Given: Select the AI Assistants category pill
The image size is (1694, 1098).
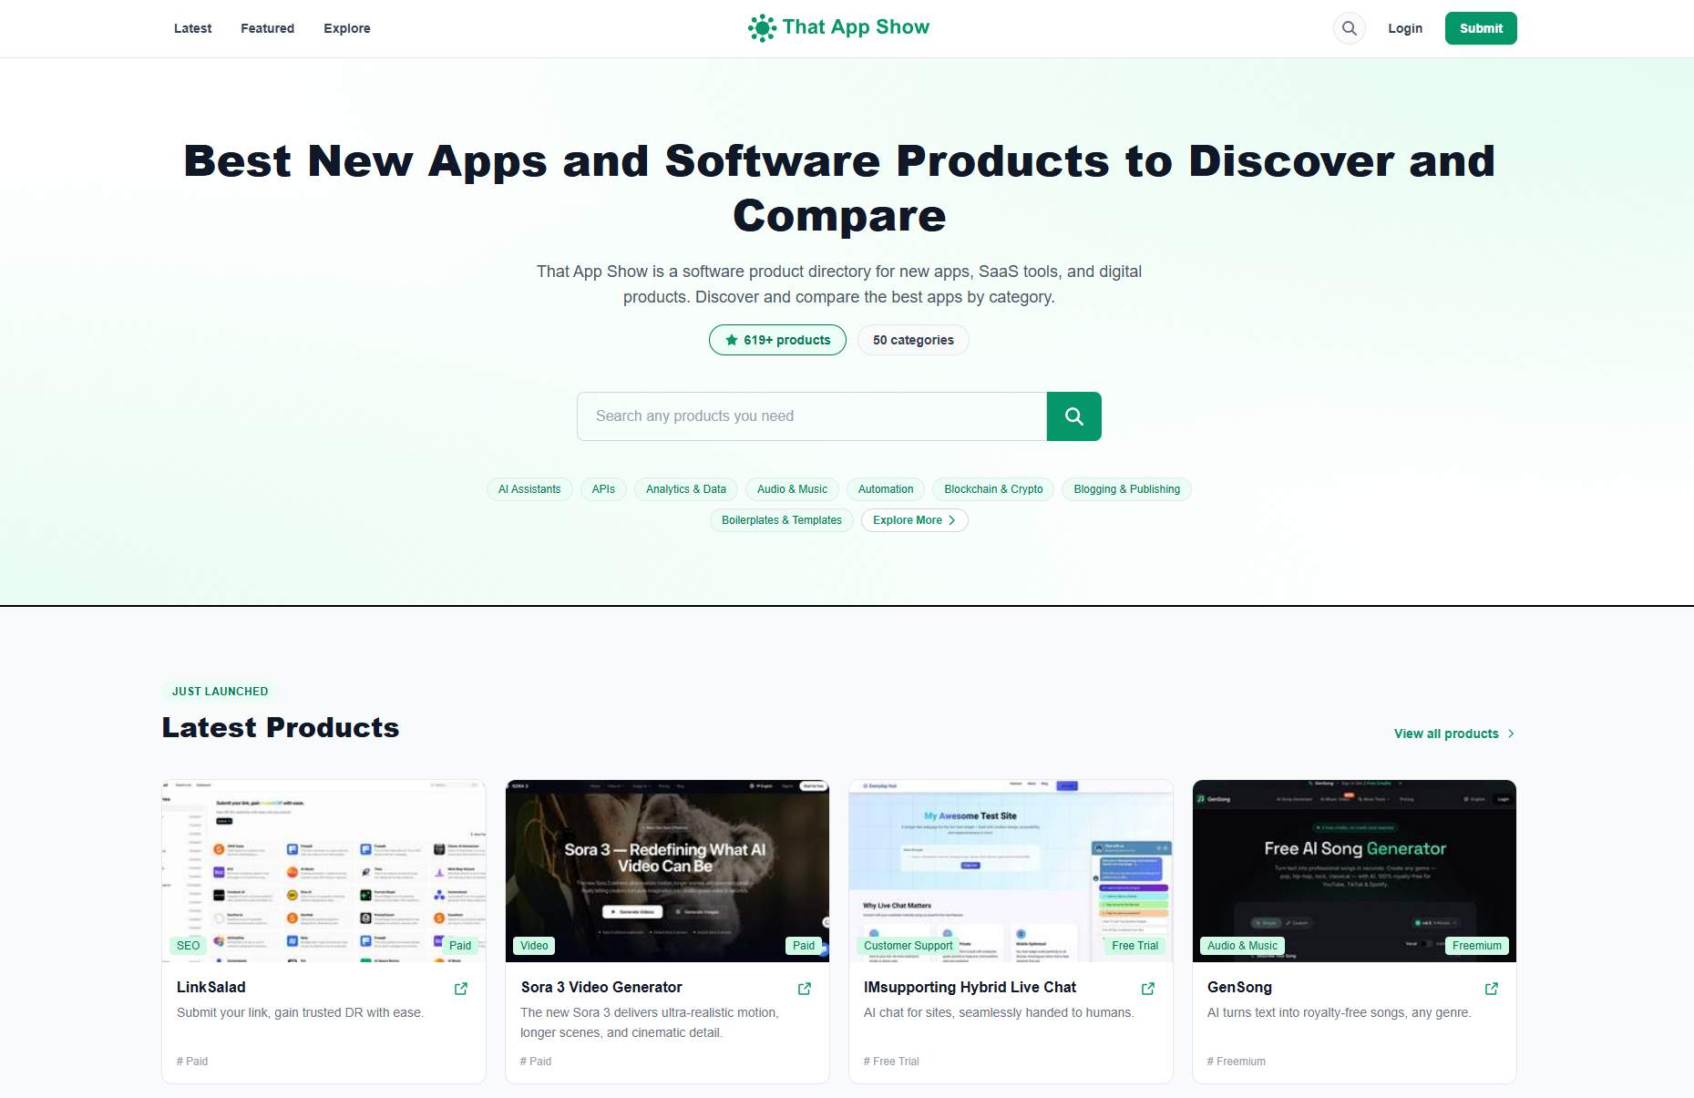Looking at the screenshot, I should click(529, 489).
